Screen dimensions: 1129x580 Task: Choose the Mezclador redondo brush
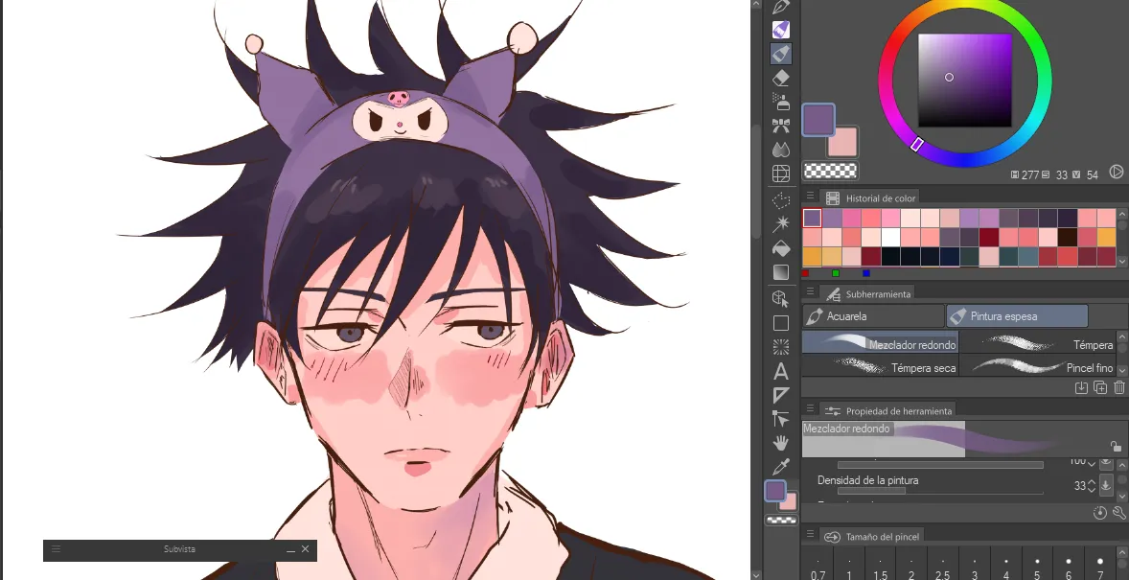click(x=881, y=343)
